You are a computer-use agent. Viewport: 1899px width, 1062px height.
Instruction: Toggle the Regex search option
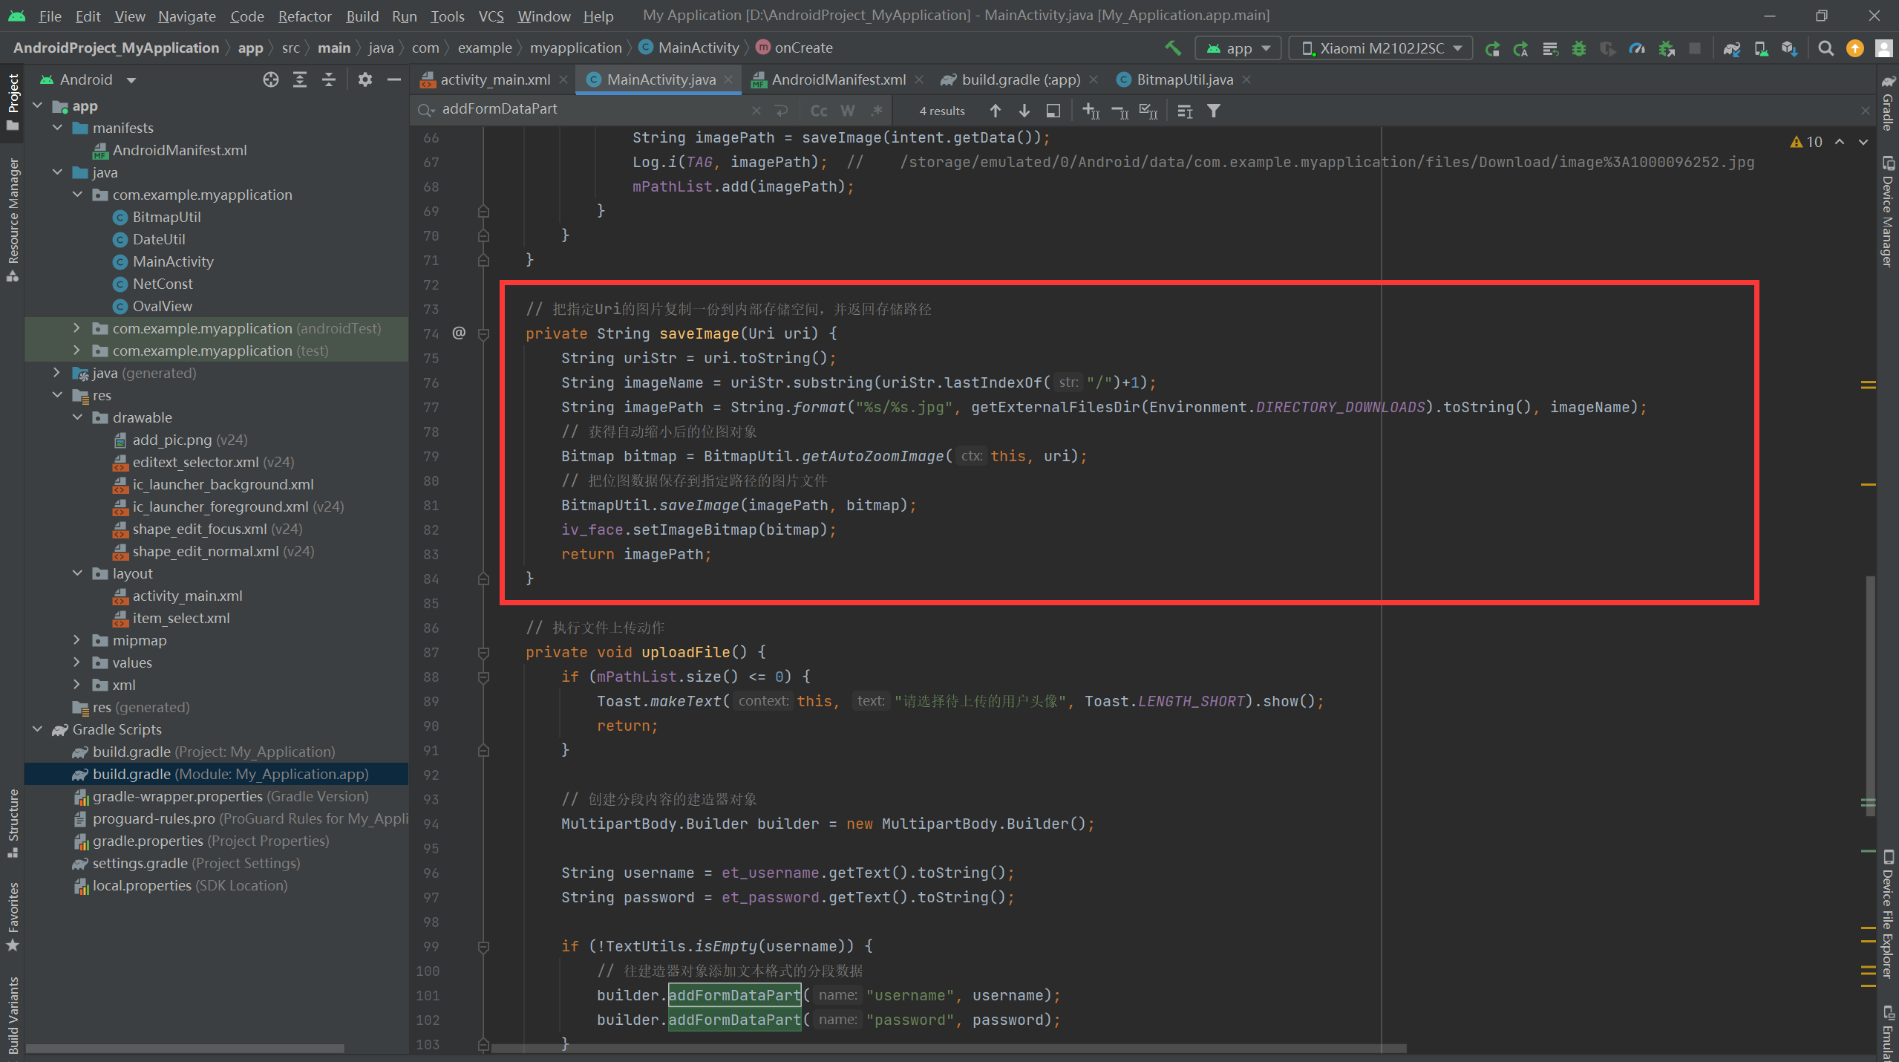coord(877,111)
